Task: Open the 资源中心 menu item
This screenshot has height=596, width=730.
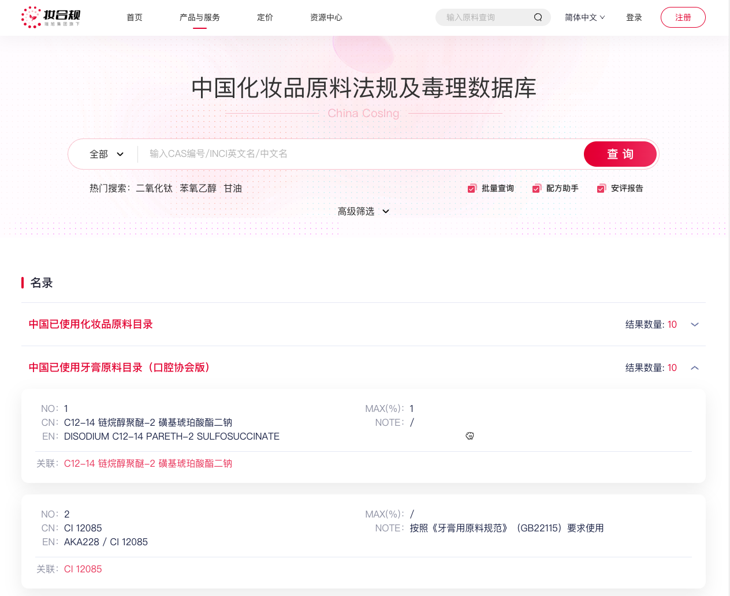Action: 326,17
